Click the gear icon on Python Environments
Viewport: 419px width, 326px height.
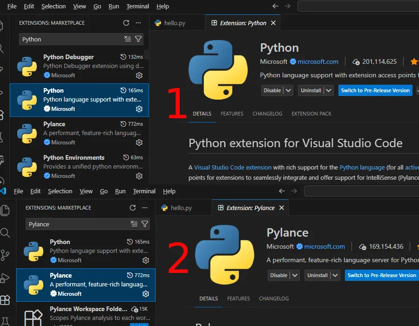(139, 176)
